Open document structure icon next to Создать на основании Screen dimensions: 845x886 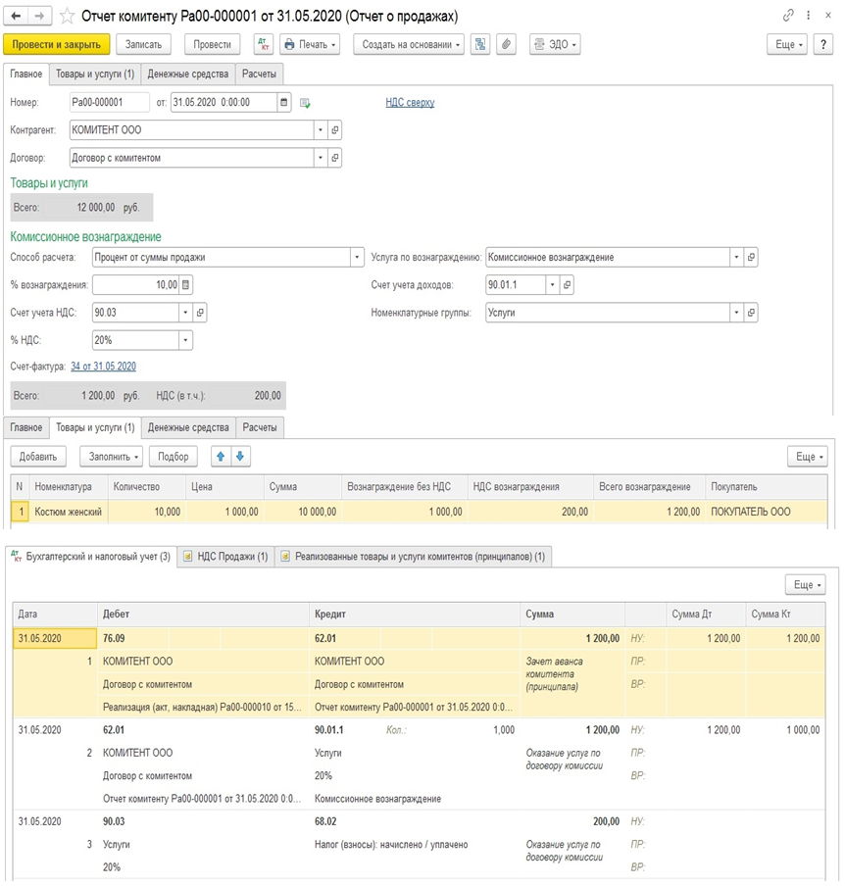pos(480,44)
